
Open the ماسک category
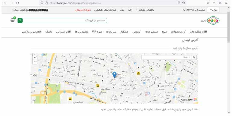point(49,32)
